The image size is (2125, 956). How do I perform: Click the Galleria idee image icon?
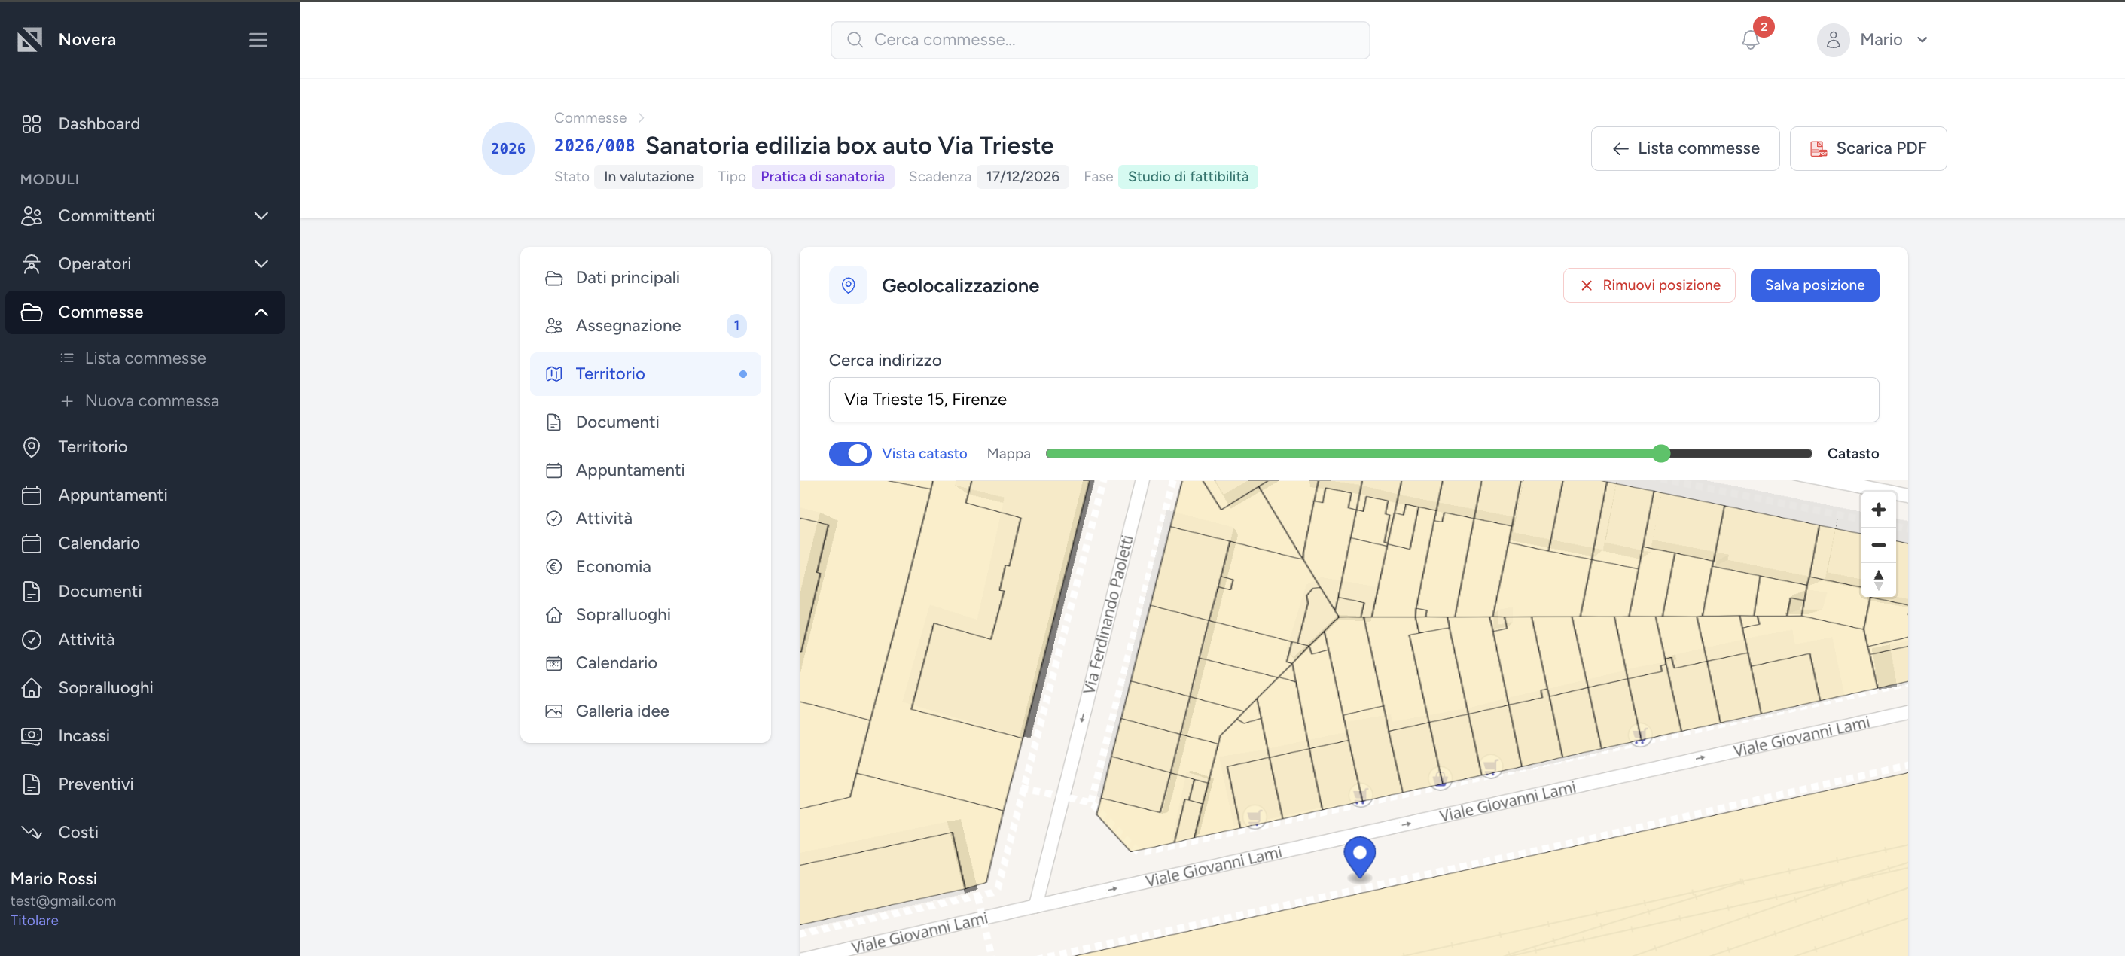click(553, 711)
